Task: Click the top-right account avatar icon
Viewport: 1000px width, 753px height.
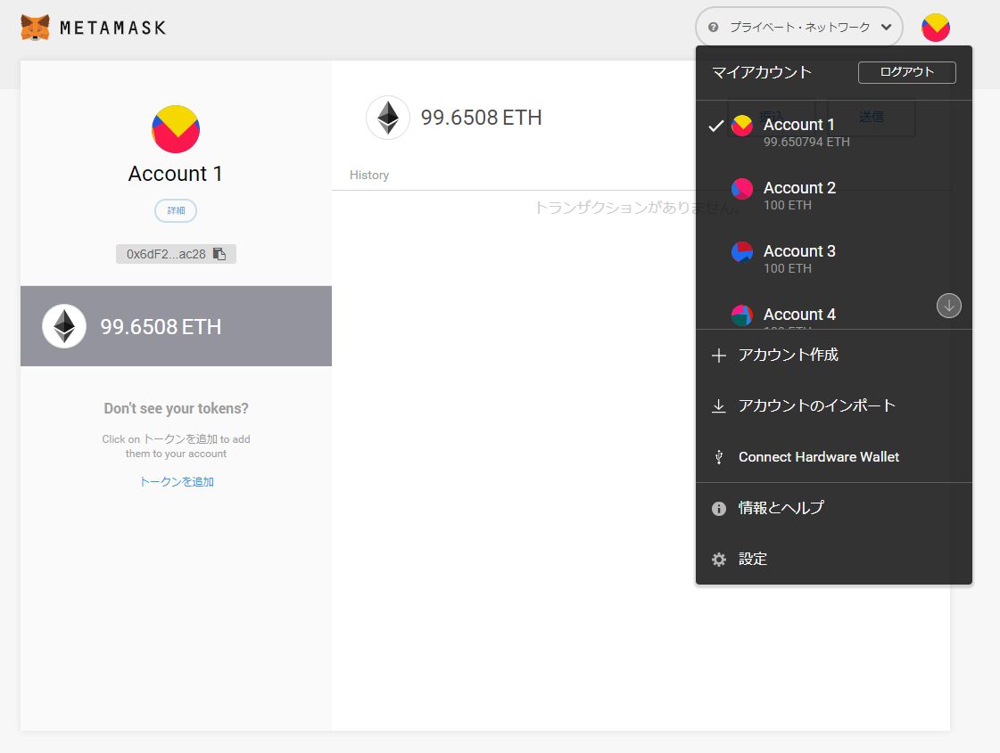Action: pyautogui.click(x=935, y=28)
